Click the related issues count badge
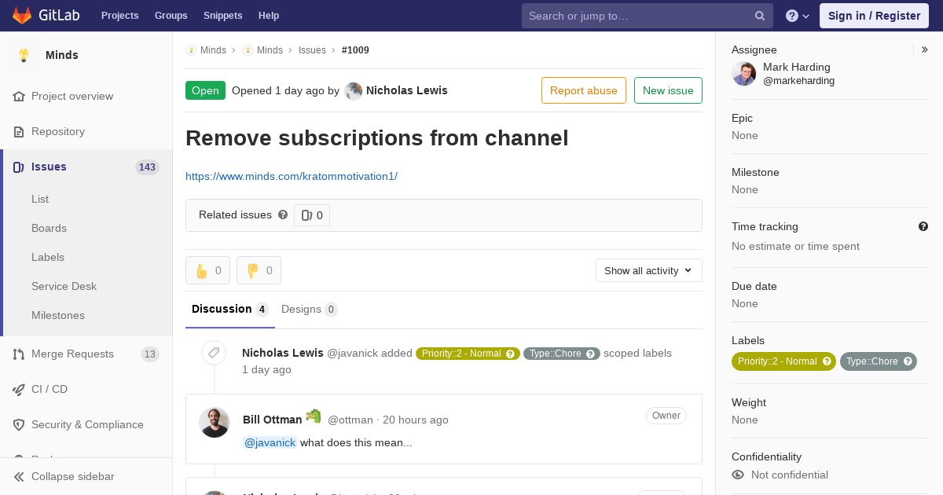This screenshot has height=495, width=943. click(312, 215)
